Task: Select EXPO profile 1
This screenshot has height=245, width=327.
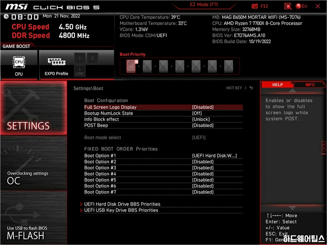Action: (x=80, y=58)
